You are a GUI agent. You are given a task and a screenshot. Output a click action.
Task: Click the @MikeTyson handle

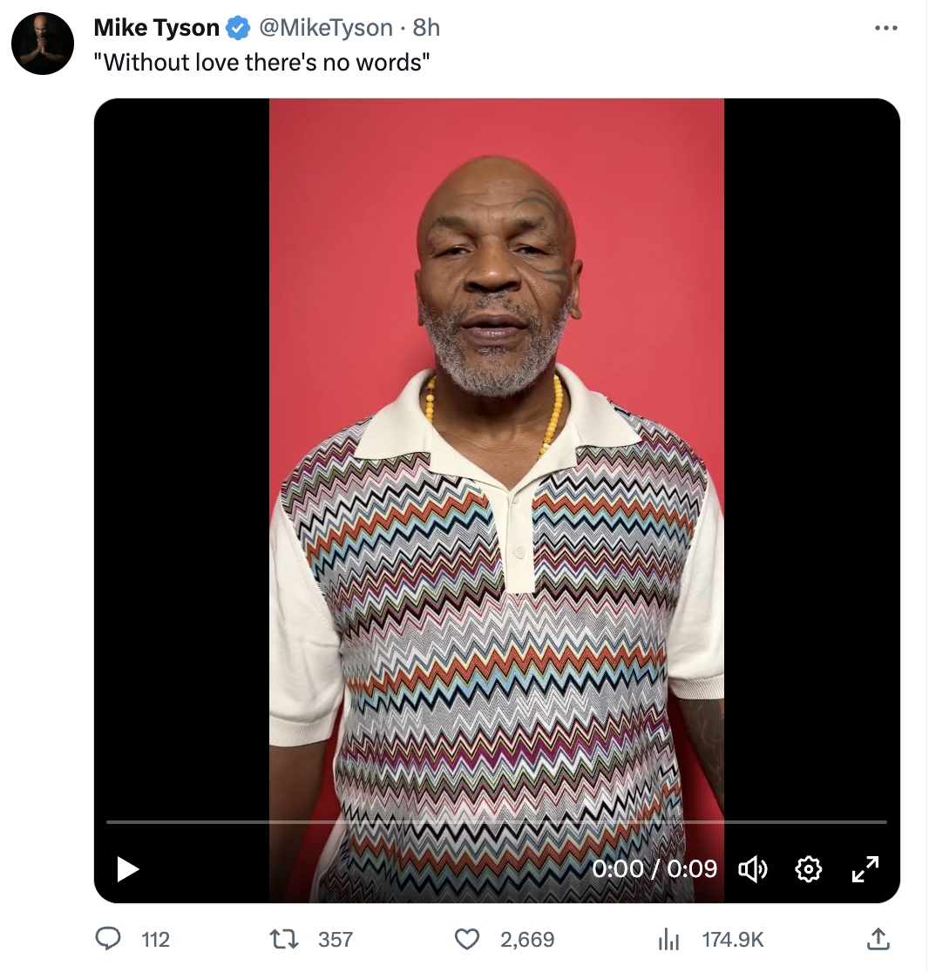click(326, 28)
